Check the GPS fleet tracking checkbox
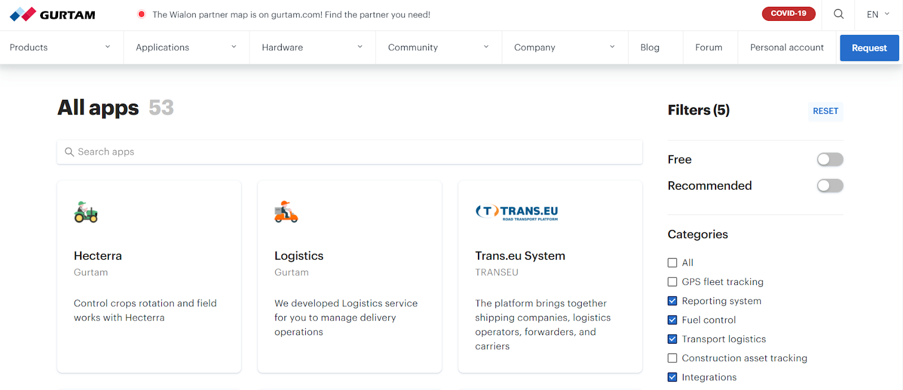 pos(672,282)
